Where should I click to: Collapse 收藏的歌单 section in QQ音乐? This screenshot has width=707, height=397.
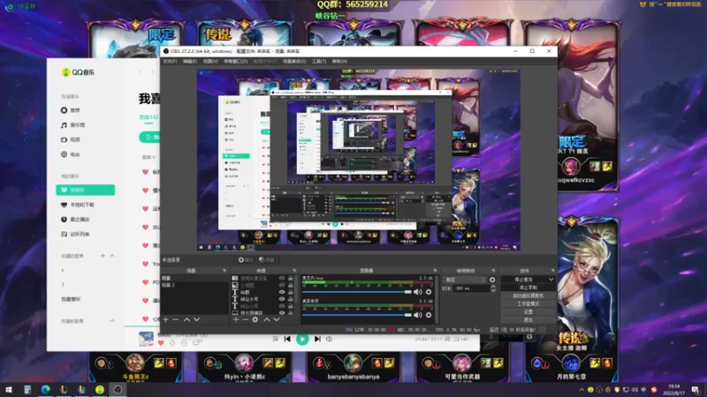tap(112, 321)
